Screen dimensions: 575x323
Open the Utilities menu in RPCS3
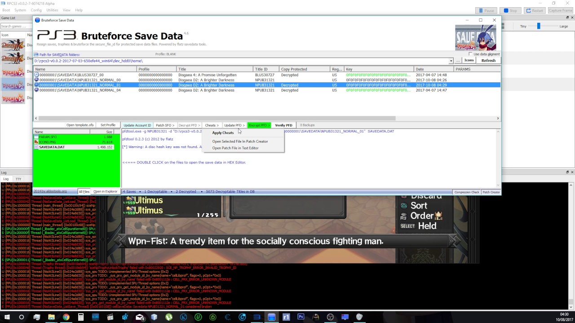[52, 10]
